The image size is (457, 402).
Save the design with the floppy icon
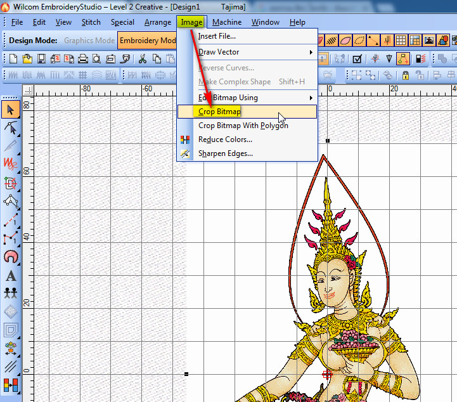click(41, 59)
